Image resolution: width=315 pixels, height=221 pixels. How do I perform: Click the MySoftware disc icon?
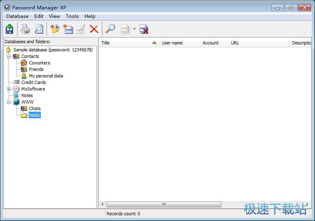(16, 89)
